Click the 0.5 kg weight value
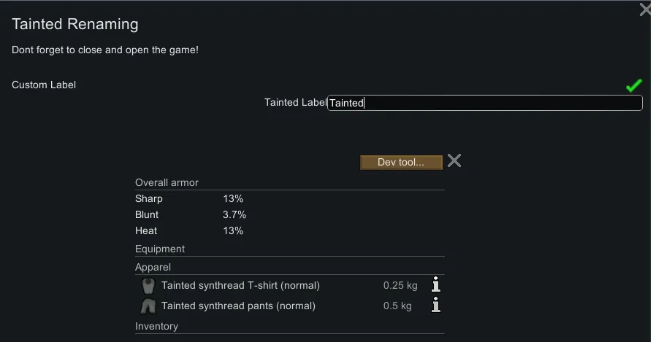Screen dimensions: 653x342 point(397,306)
